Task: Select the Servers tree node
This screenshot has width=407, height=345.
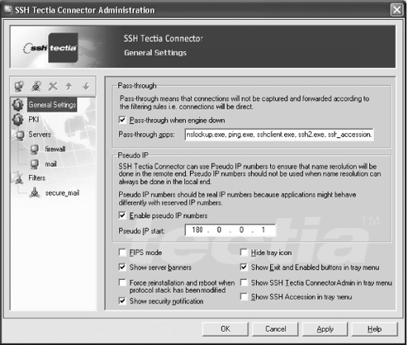Action: point(39,134)
